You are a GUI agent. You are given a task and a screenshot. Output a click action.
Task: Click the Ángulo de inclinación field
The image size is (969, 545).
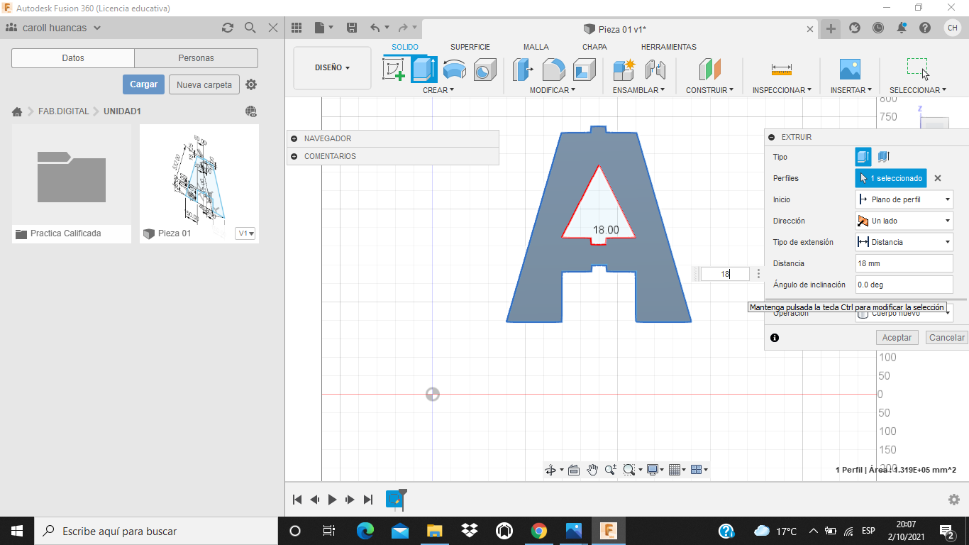tap(904, 285)
